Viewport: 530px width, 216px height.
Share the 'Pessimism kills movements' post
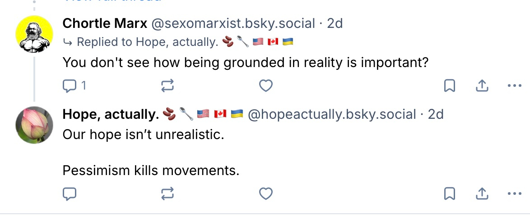point(482,193)
